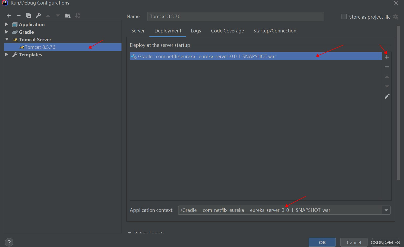Close the Run/Debug Configurations dialog
Viewport: 404px width, 247px height.
[x=396, y=3]
